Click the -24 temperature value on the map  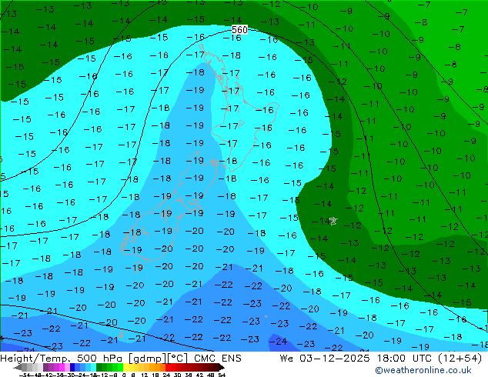click(x=278, y=342)
